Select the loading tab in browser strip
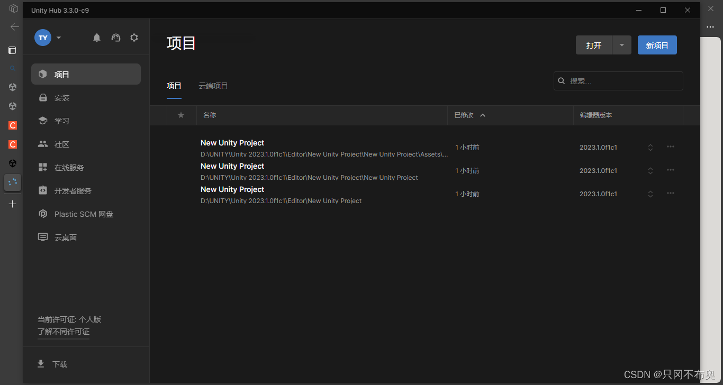The width and height of the screenshot is (723, 385). point(13,182)
